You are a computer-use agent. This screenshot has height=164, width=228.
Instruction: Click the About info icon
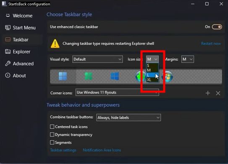[x=8, y=75]
